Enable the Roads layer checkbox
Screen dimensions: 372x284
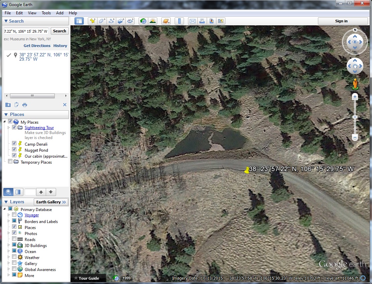point(14,239)
